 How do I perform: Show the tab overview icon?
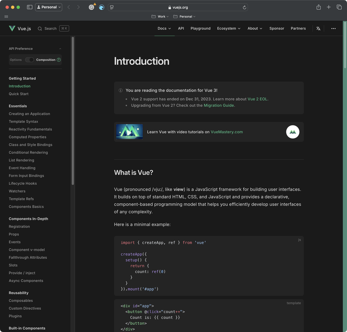click(x=339, y=7)
